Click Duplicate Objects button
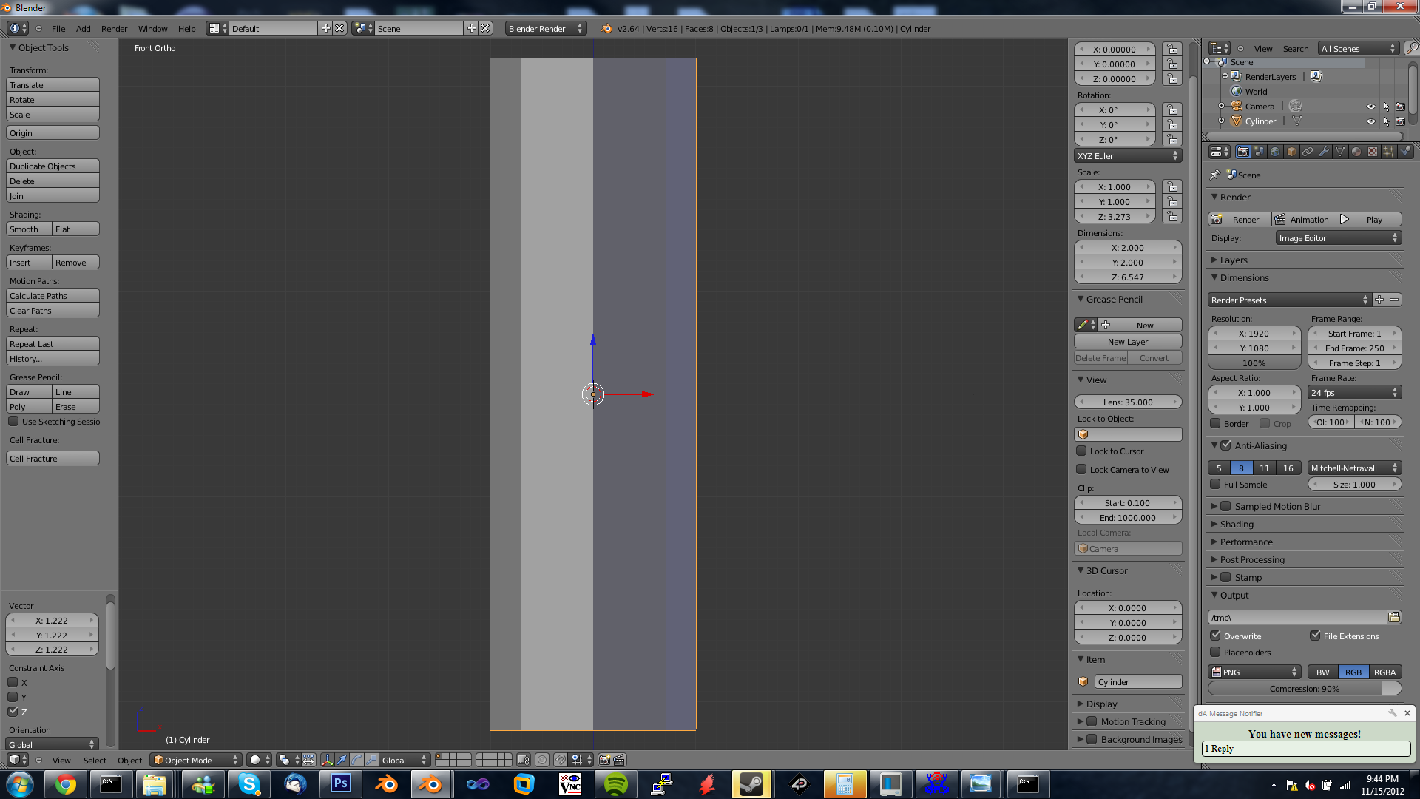1420x799 pixels. point(53,166)
